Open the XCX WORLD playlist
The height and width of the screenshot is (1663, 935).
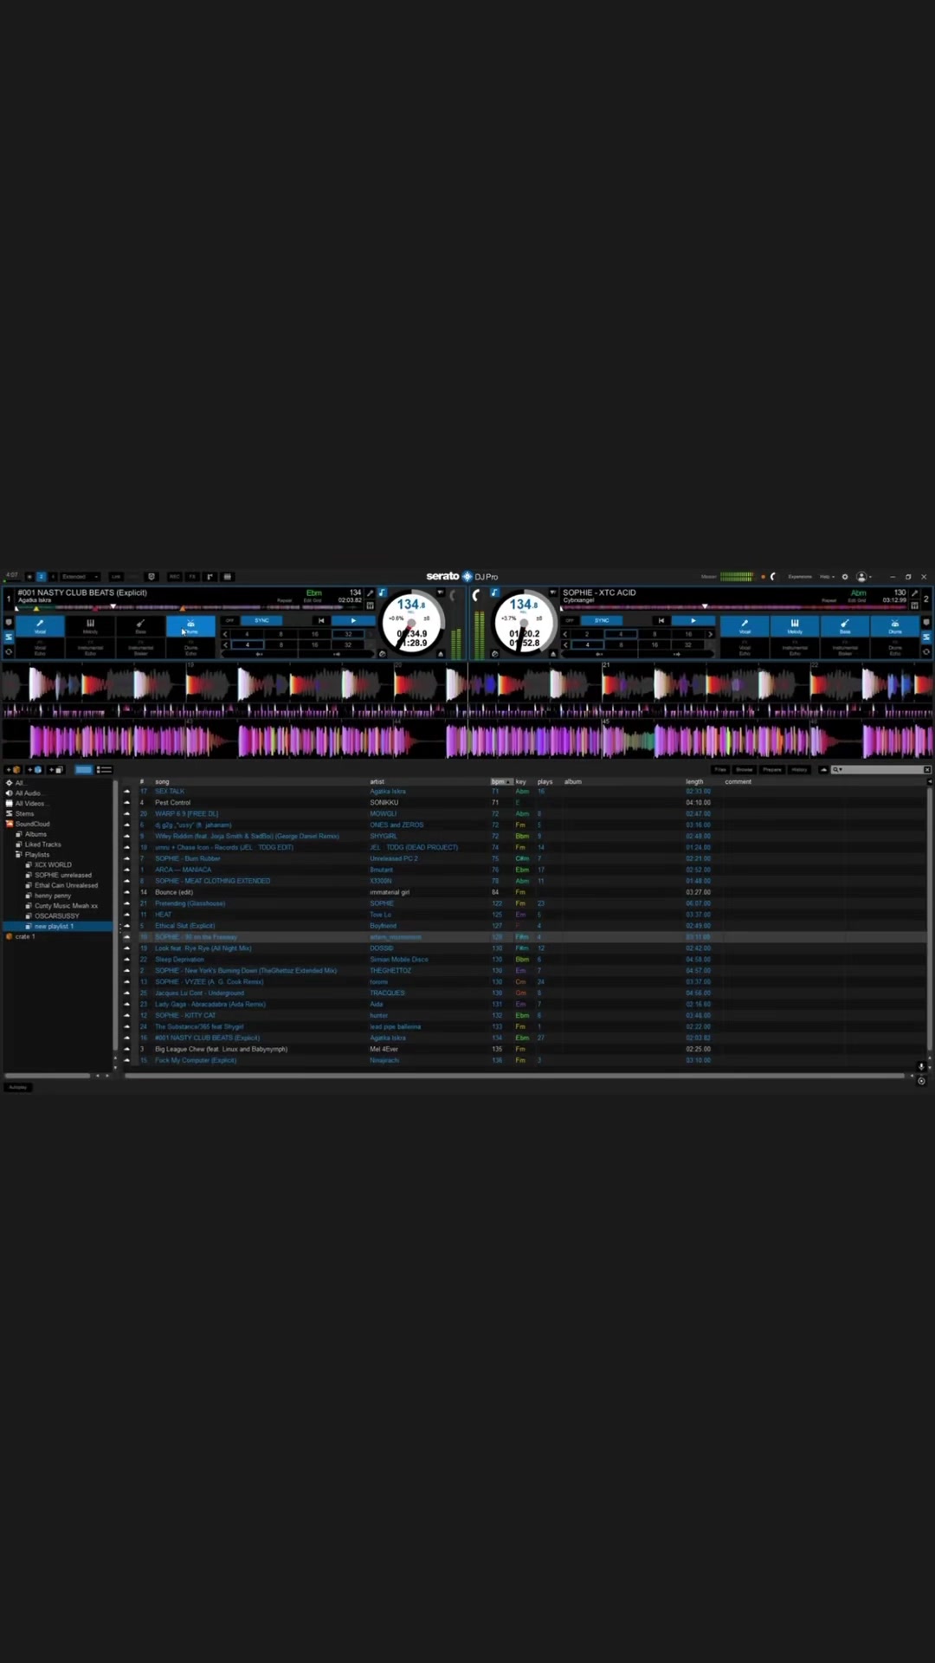coord(53,864)
